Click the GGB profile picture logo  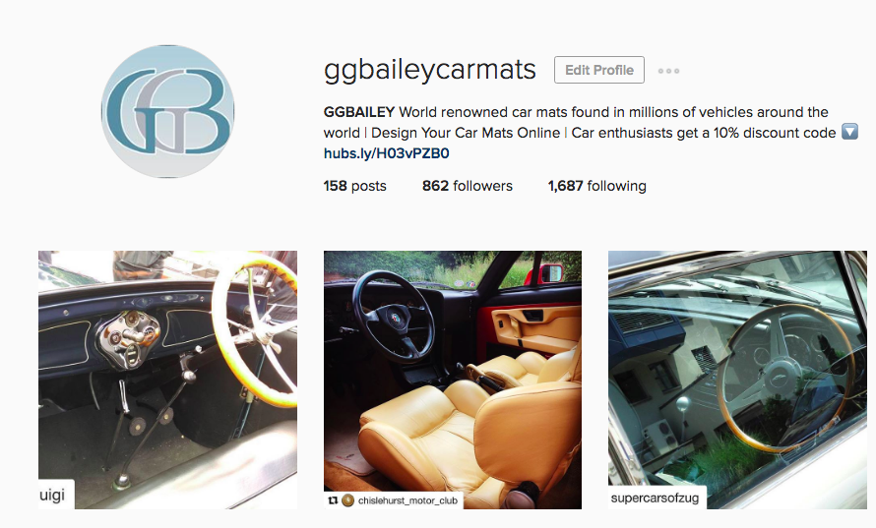[x=167, y=112]
